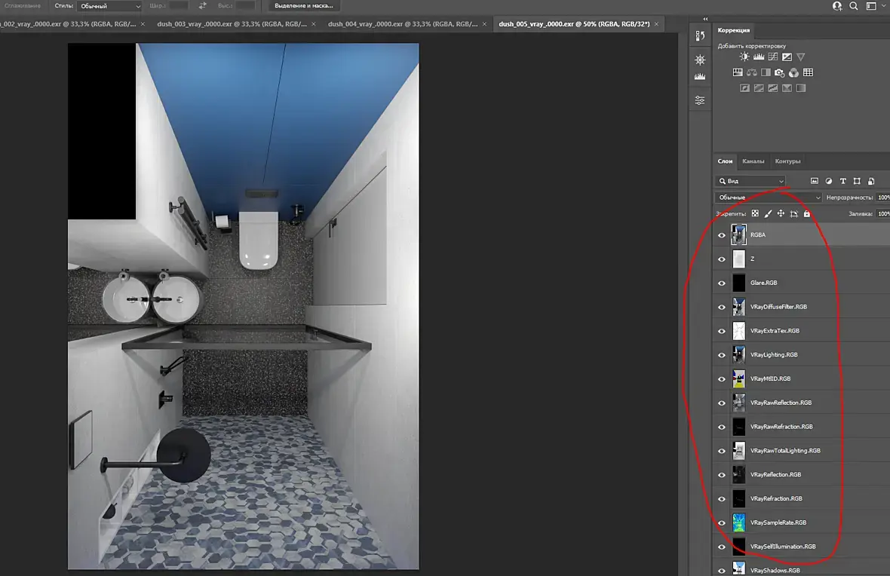
Task: Click the Непрозрачность opacity value field
Action: tap(882, 198)
